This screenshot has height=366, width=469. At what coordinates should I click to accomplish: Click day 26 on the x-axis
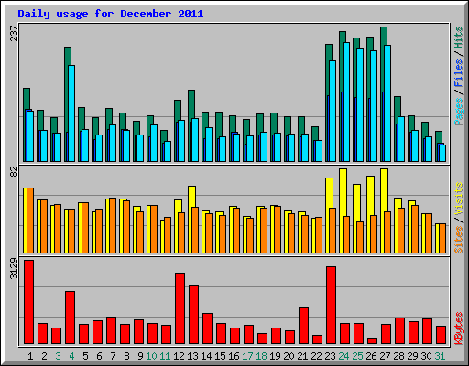(x=371, y=356)
